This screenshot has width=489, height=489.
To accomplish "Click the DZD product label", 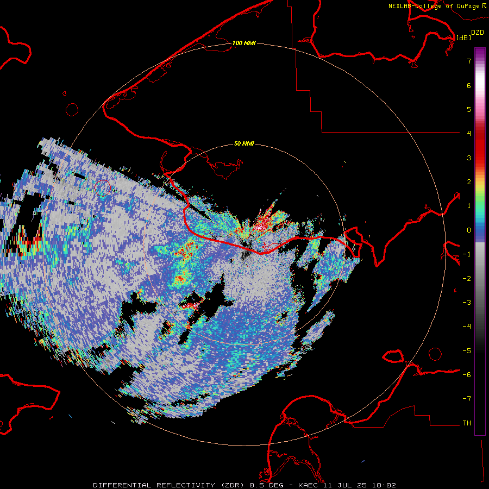I will pos(477,33).
